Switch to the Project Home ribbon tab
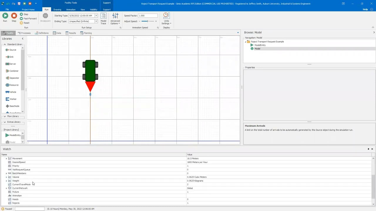376x211 pixels. click(x=28, y=9)
